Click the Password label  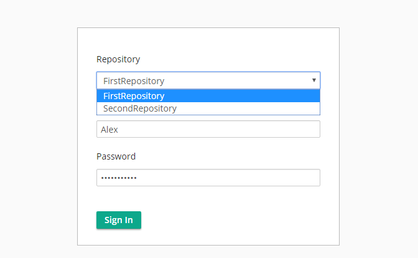[116, 156]
